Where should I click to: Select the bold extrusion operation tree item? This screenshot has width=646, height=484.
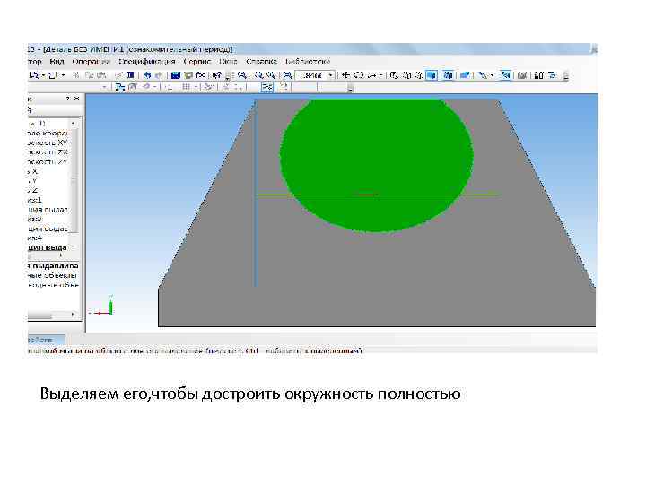point(48,247)
